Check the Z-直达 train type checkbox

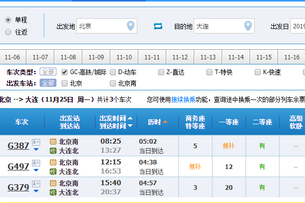point(161,72)
